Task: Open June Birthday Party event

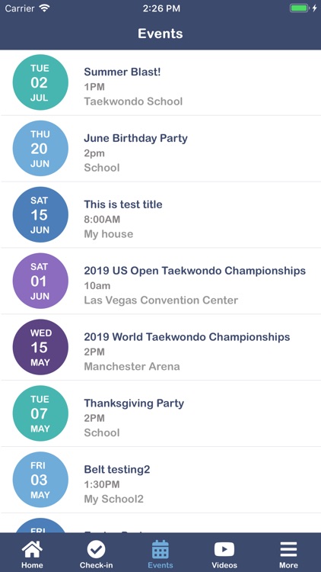Action: (160, 149)
